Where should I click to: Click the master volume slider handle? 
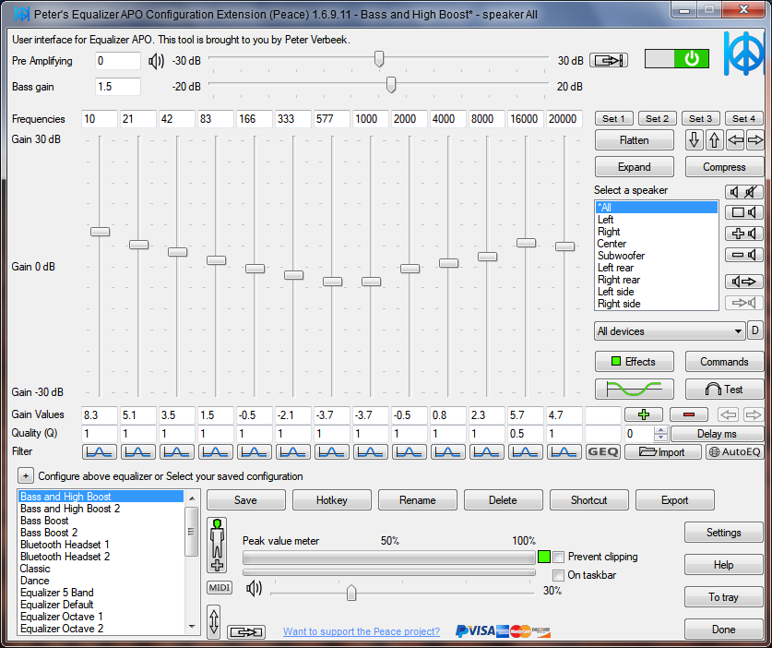click(351, 593)
